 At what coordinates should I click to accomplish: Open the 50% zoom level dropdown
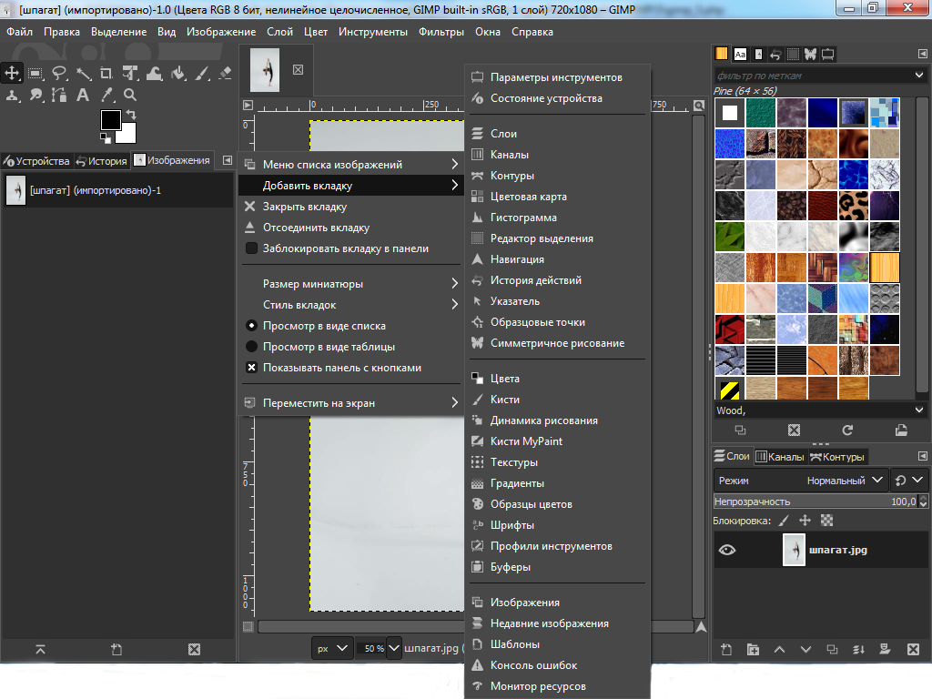[394, 648]
